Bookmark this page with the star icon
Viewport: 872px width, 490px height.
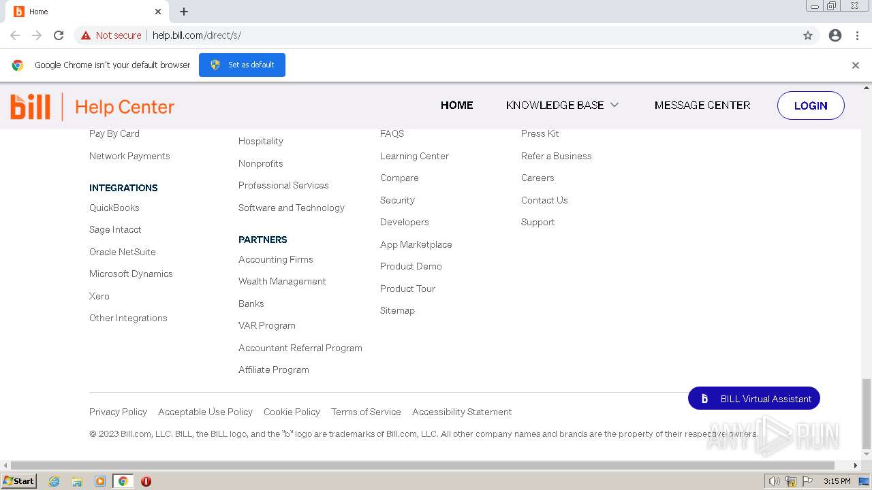(x=808, y=35)
